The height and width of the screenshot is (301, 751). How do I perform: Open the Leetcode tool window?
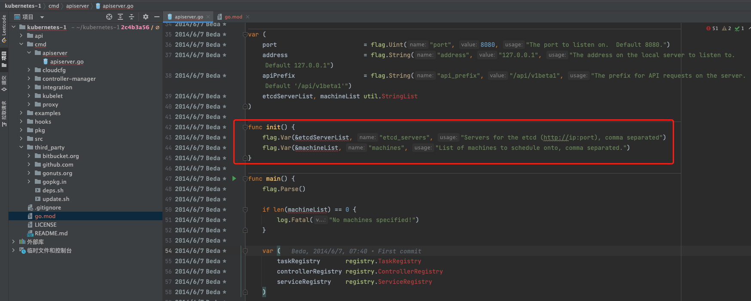pos(4,28)
